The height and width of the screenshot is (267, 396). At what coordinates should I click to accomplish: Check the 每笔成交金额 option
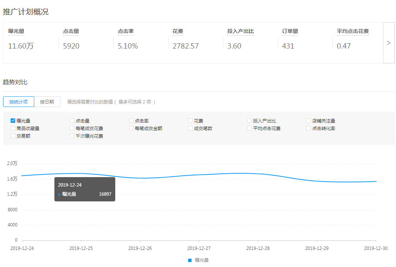[131, 128]
